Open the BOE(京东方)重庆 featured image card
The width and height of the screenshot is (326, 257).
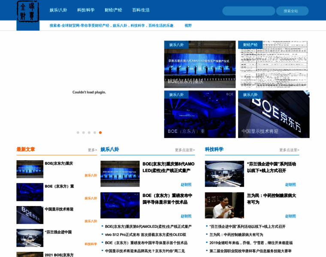pos(200,64)
